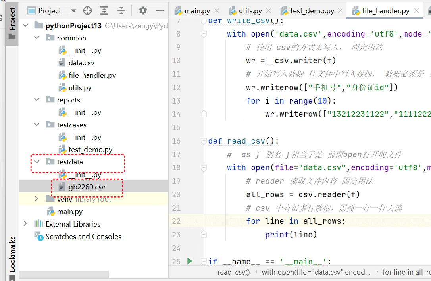Fold the with block at line 18
This screenshot has width=431, height=281.
204,168
